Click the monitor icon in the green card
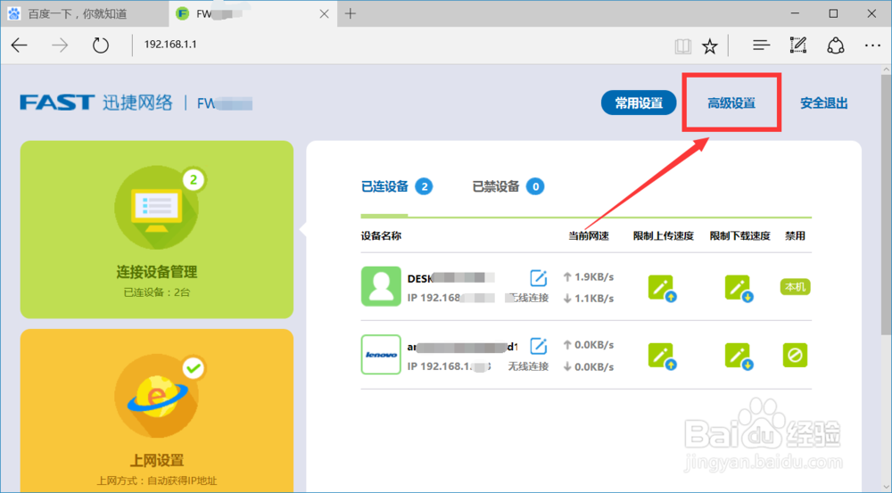Image resolution: width=892 pixels, height=493 pixels. pos(156,208)
